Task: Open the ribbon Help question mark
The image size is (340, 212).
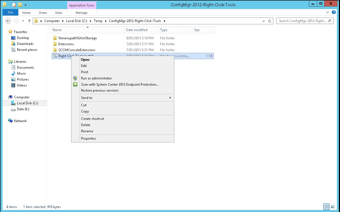Action: (334, 12)
